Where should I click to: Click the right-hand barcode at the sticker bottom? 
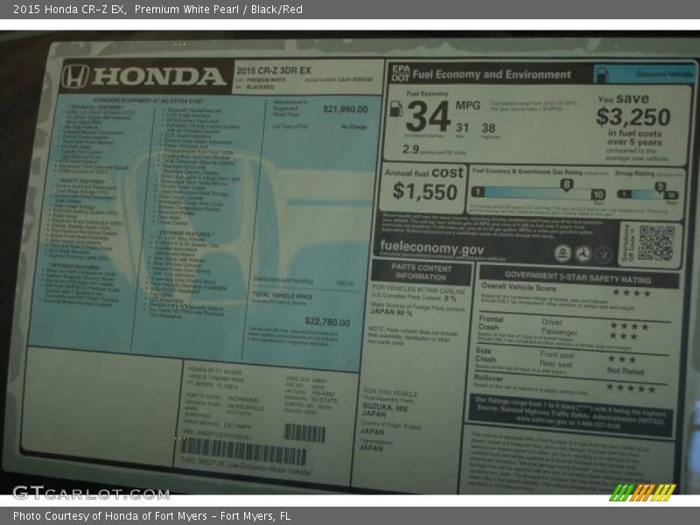304,433
